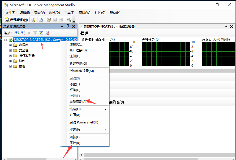Click Activity Monitor scrollbar left arrow
Viewport: 236px width, 160px height.
click(x=81, y=155)
